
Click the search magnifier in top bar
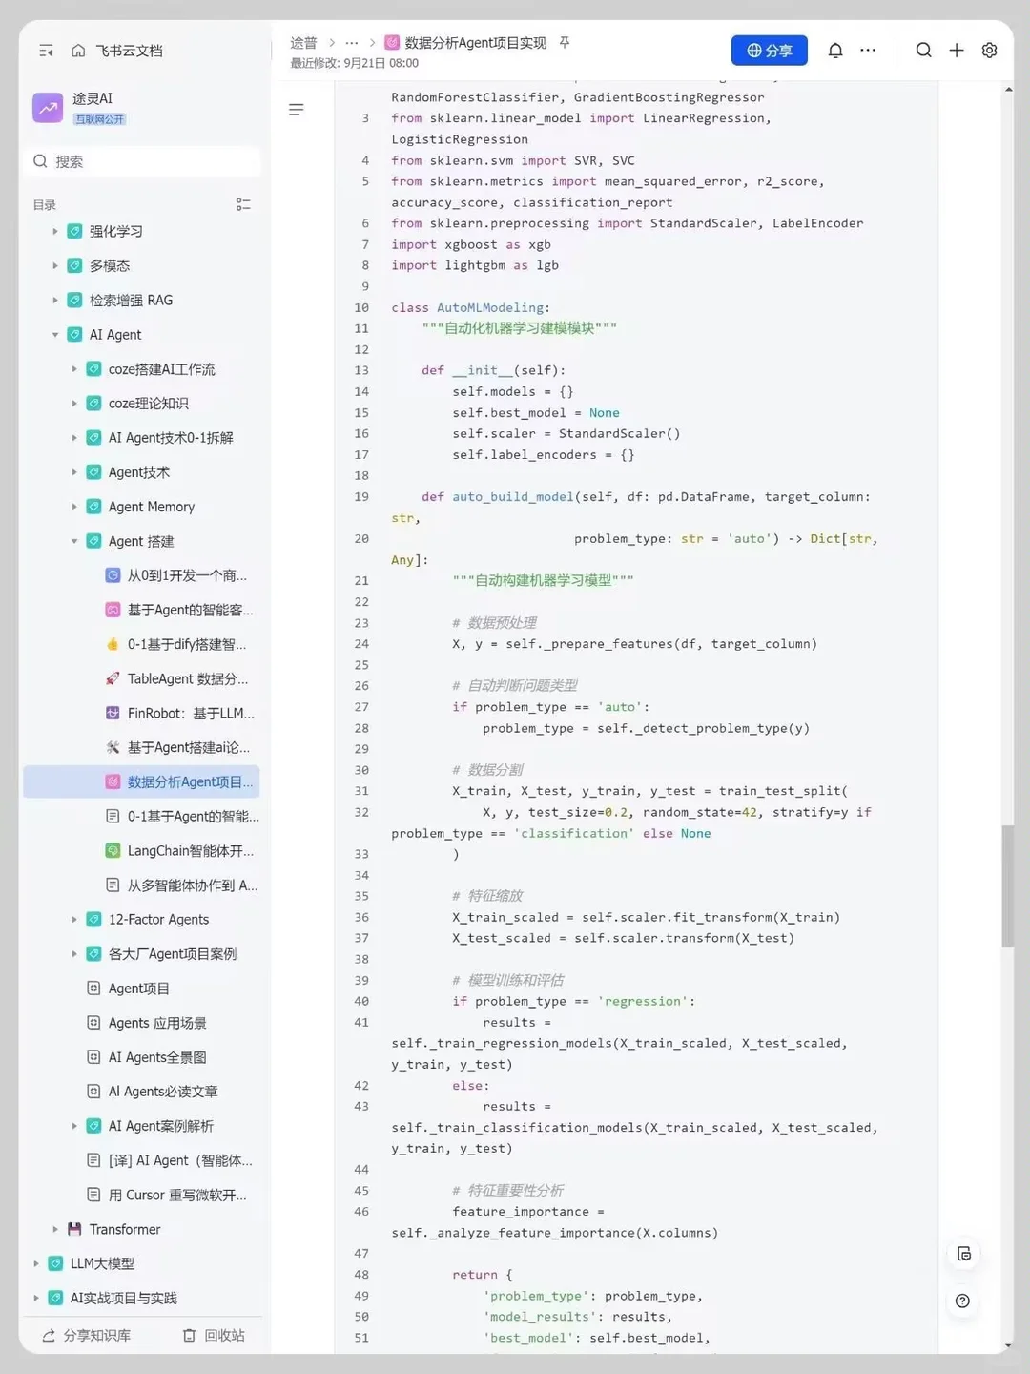click(923, 51)
